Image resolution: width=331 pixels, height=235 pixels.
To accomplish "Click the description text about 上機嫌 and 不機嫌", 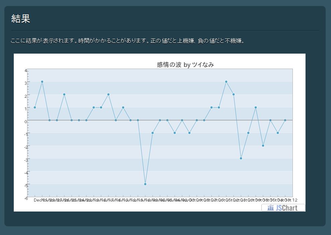I will 128,41.
